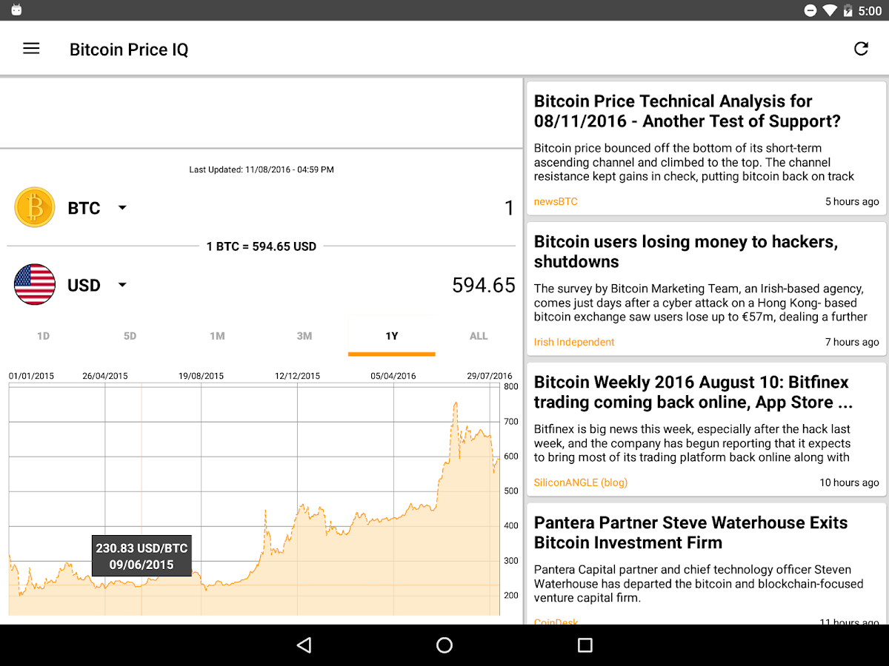This screenshot has height=666, width=889.
Task: Expand the USD currency dropdown
Action: (122, 285)
